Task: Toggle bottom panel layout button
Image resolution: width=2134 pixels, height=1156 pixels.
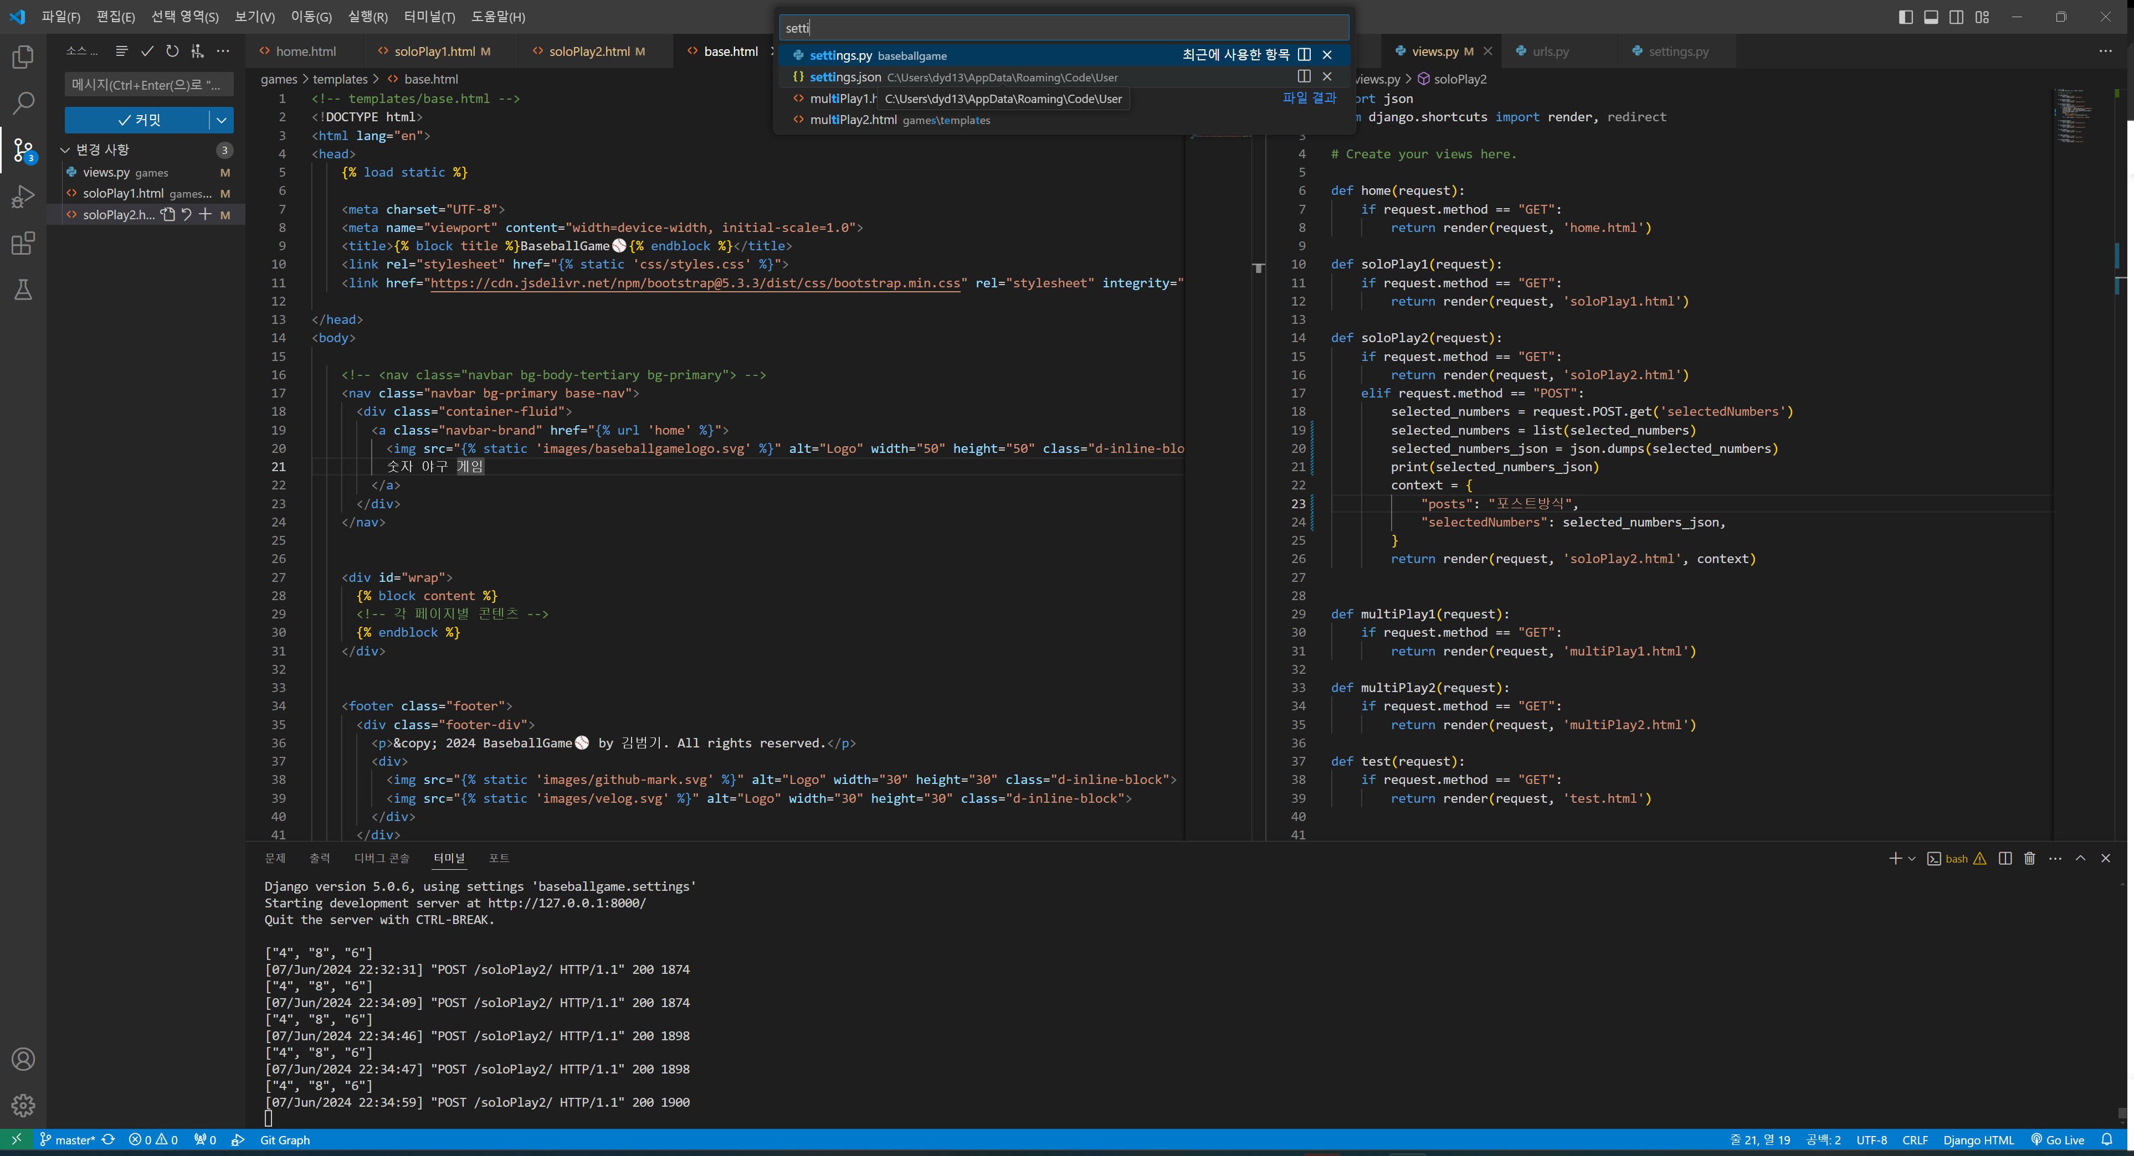Action: [x=1930, y=17]
